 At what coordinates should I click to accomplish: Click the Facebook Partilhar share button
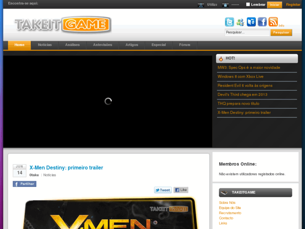click(x=24, y=184)
